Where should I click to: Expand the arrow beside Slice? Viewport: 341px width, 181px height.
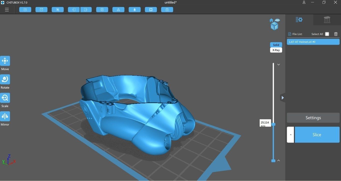290,135
